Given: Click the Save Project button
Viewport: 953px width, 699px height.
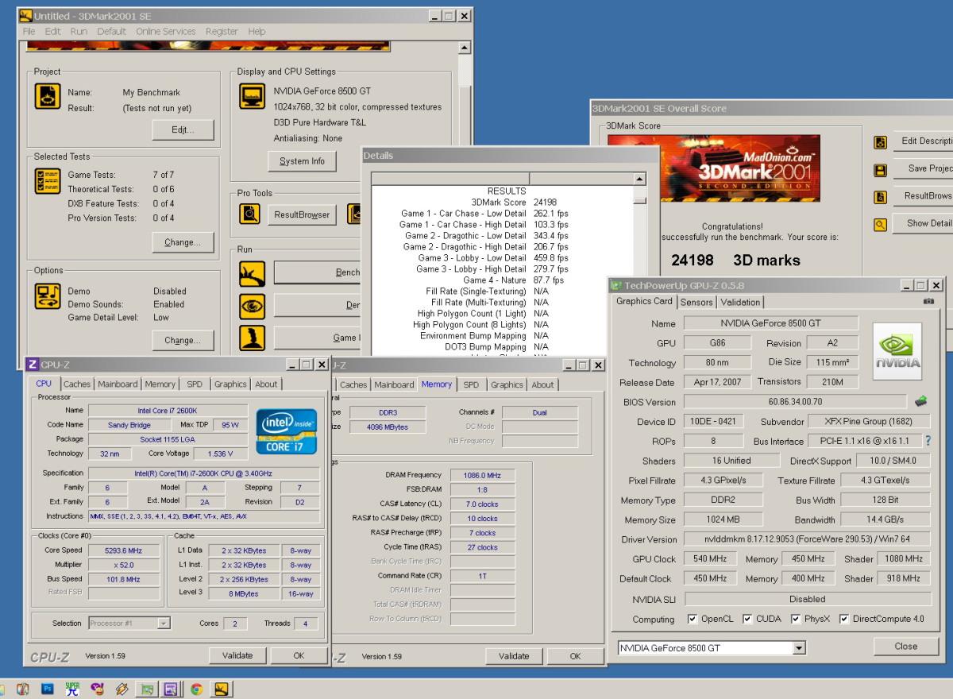Looking at the screenshot, I should click(924, 169).
